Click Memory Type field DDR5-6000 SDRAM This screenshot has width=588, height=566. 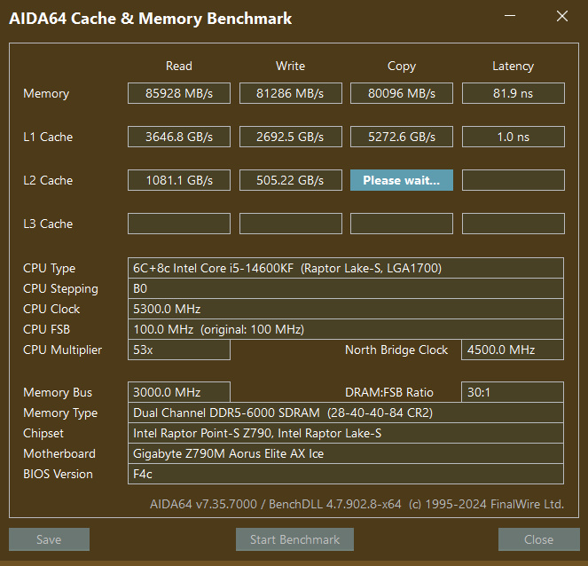[346, 413]
